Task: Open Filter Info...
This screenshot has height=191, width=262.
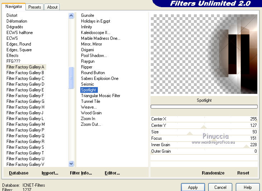Action: coord(81,173)
